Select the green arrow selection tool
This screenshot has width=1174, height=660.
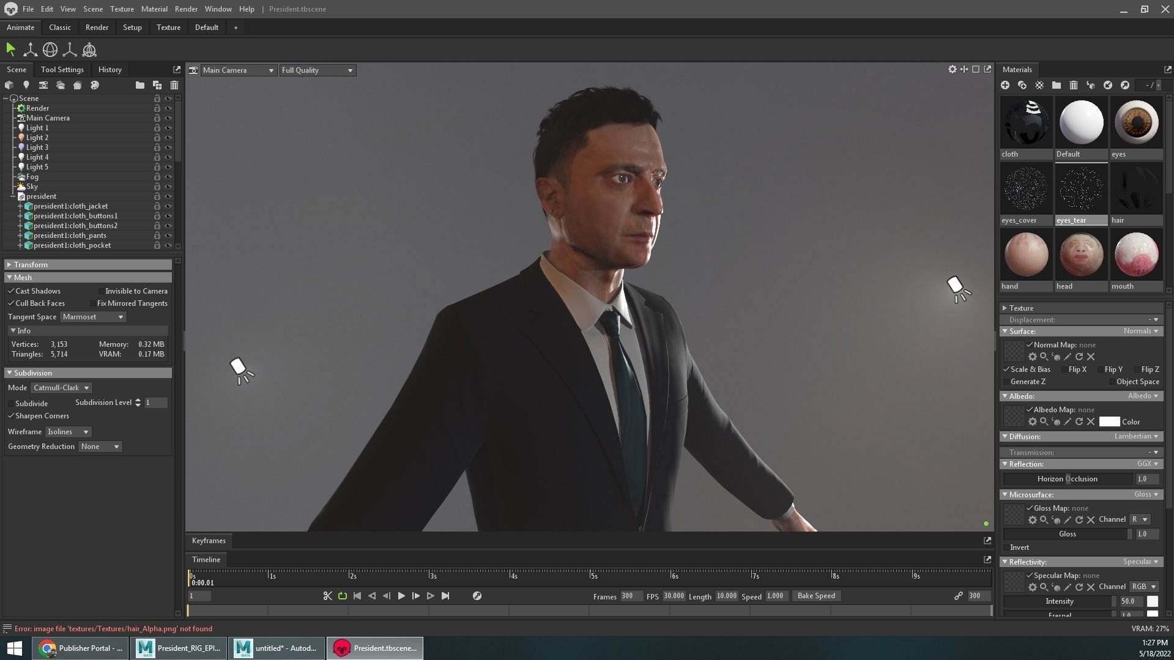(x=10, y=50)
